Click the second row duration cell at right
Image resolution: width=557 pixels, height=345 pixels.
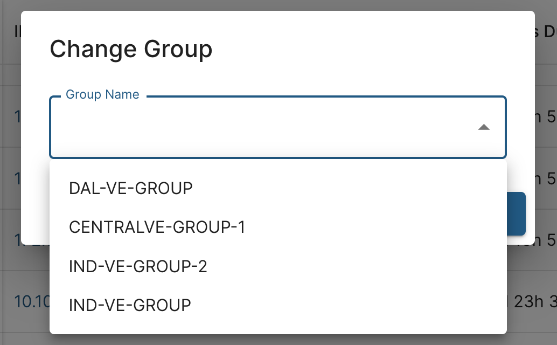point(545,178)
